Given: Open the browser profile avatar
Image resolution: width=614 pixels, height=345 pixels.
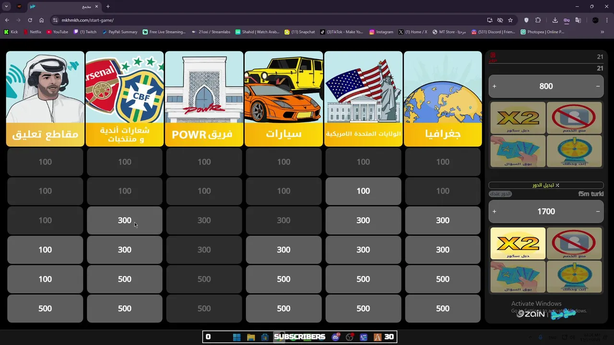Looking at the screenshot, I should coord(595,20).
